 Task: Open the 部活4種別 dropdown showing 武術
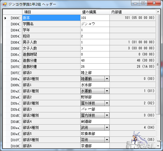pos(107,127)
